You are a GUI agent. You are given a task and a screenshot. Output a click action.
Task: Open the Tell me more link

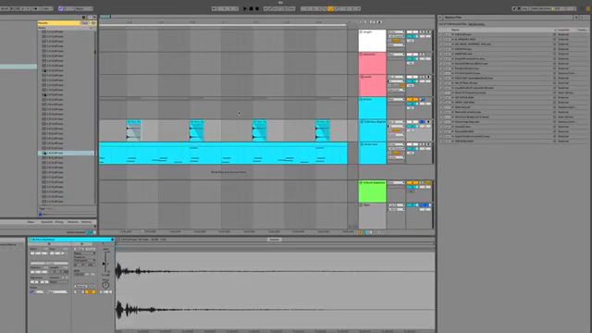pyautogui.click(x=476, y=24)
